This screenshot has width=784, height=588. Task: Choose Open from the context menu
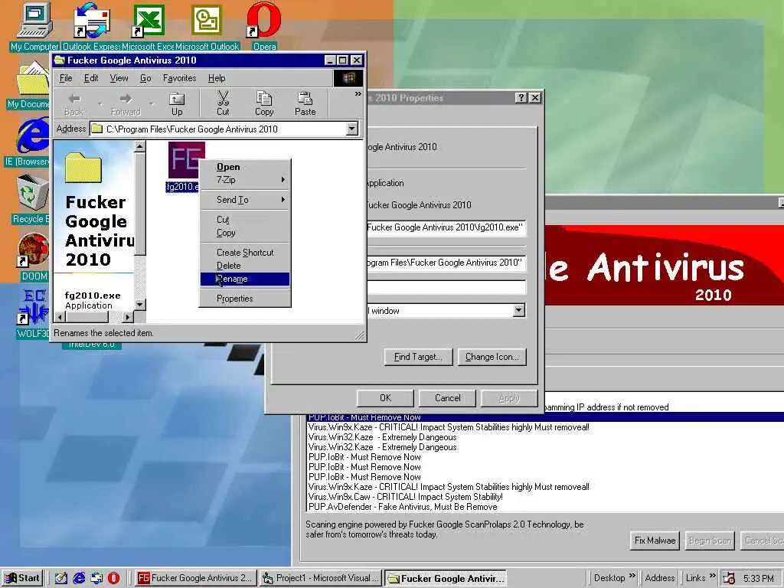pyautogui.click(x=245, y=167)
